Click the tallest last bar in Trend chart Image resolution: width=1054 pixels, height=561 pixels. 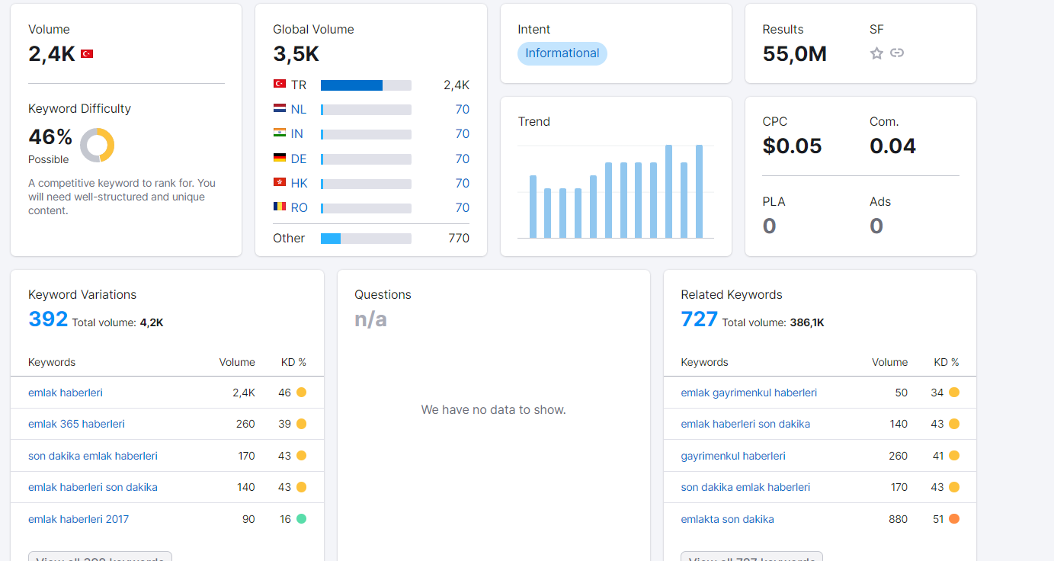click(x=699, y=191)
